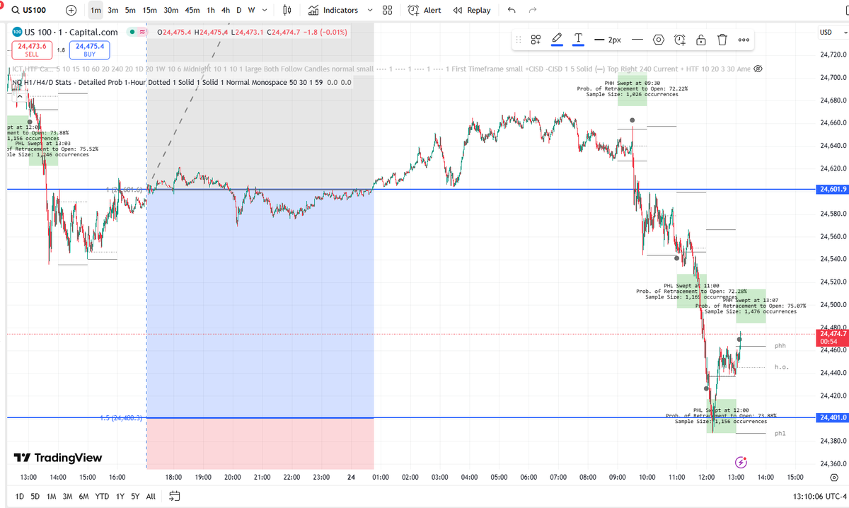Select the daily D timeframe
This screenshot has height=508, width=849.
click(x=239, y=11)
